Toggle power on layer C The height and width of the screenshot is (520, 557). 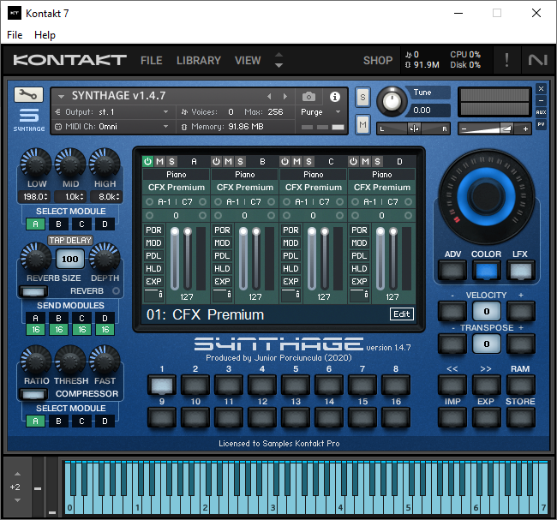284,162
